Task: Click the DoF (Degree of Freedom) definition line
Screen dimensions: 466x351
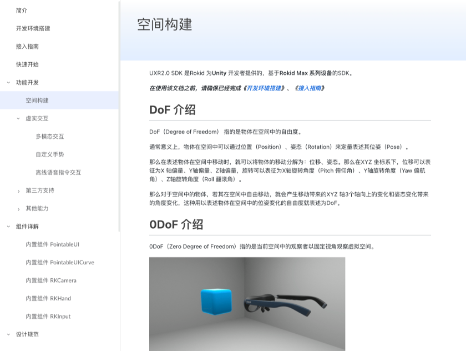Action: (x=226, y=132)
